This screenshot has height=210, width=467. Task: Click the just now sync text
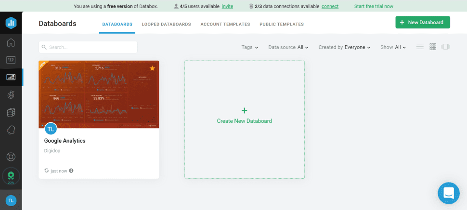(59, 171)
